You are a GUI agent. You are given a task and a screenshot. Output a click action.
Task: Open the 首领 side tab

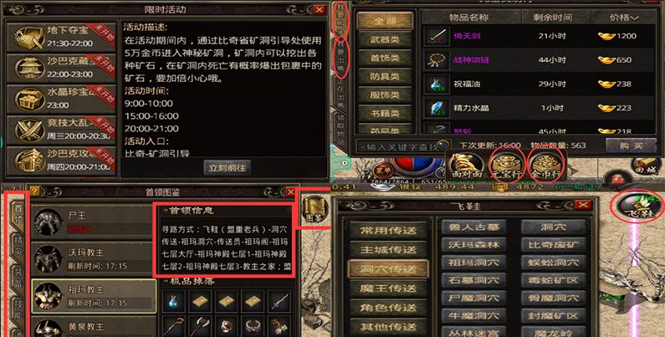[x=18, y=214]
